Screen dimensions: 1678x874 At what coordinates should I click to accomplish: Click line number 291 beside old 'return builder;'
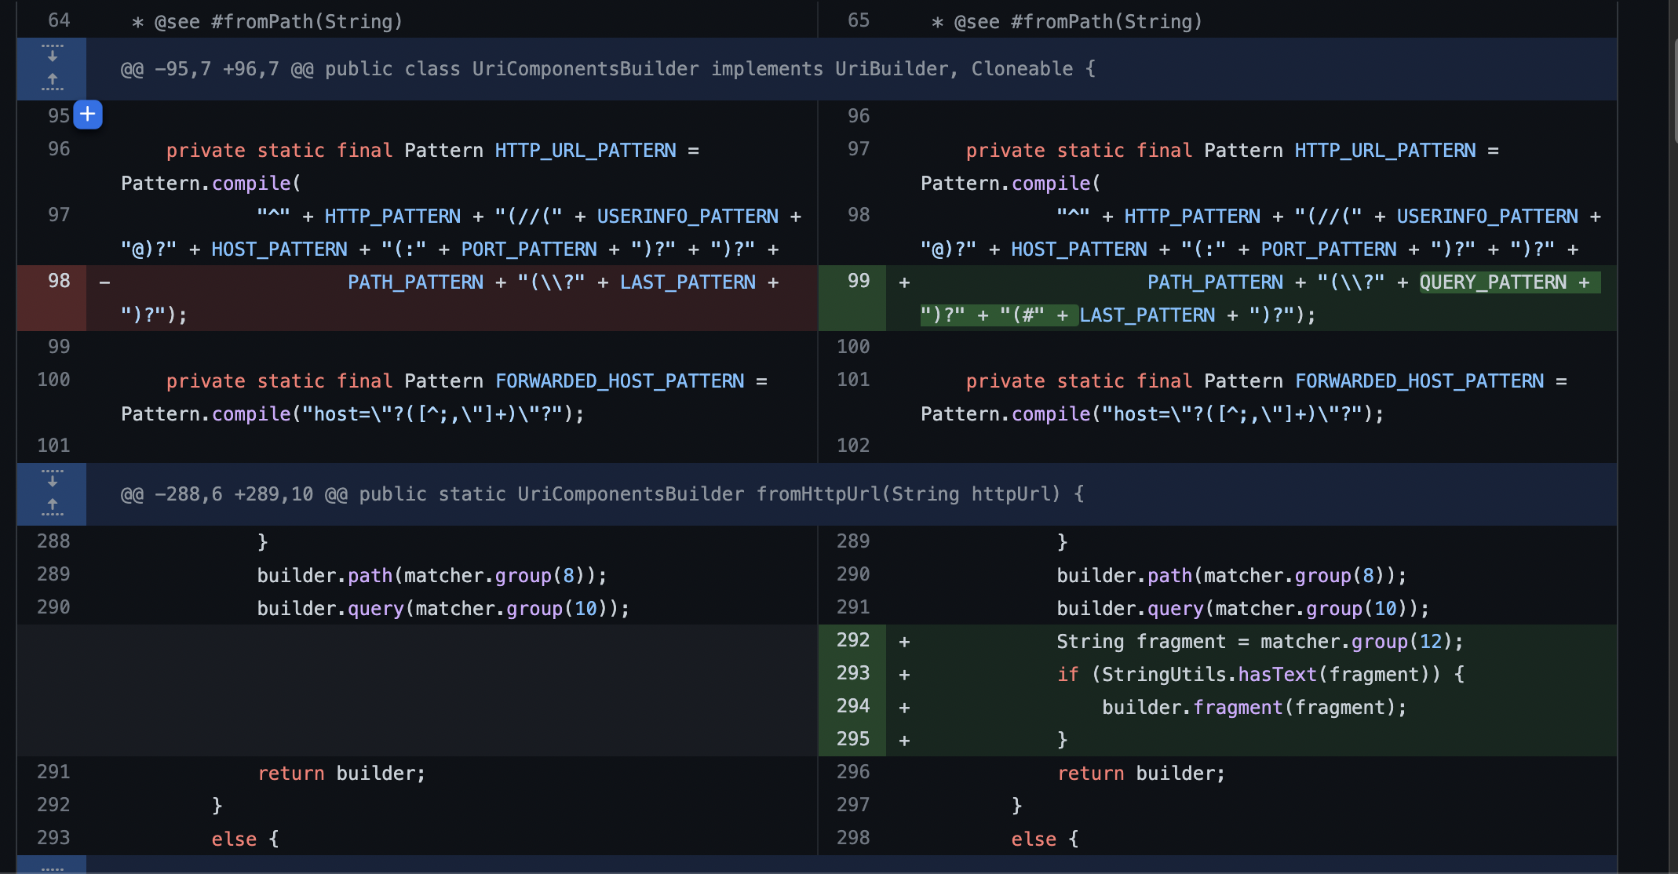pos(53,772)
